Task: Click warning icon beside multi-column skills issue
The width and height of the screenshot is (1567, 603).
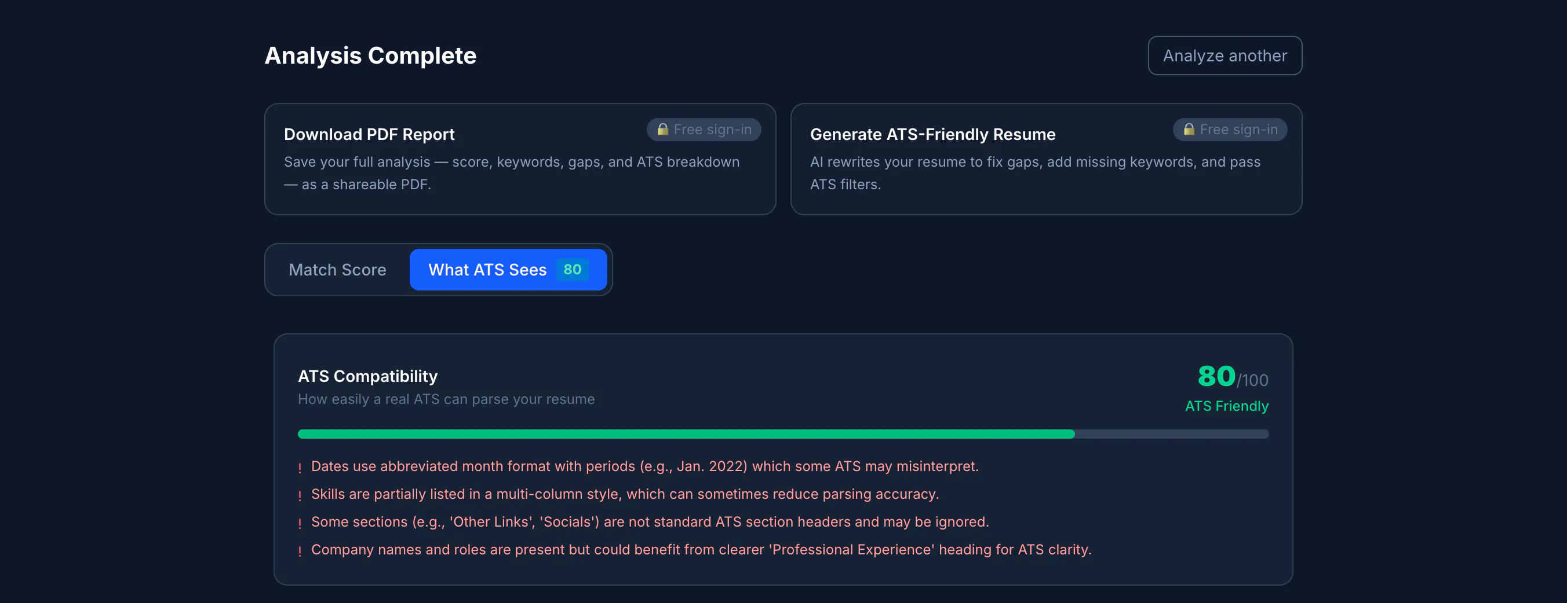Action: click(300, 495)
